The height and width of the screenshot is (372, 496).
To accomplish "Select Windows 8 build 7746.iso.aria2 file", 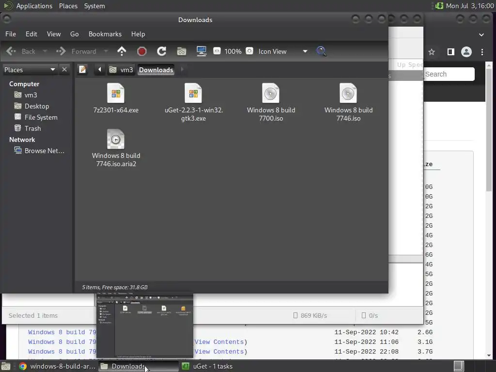I will pyautogui.click(x=116, y=148).
